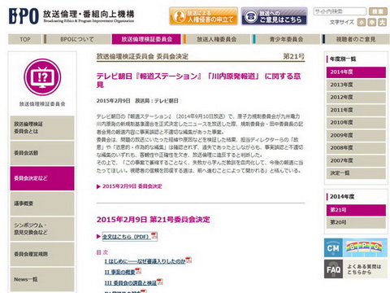Click the 検索 search button
The height and width of the screenshot is (293, 390).
[x=378, y=11]
